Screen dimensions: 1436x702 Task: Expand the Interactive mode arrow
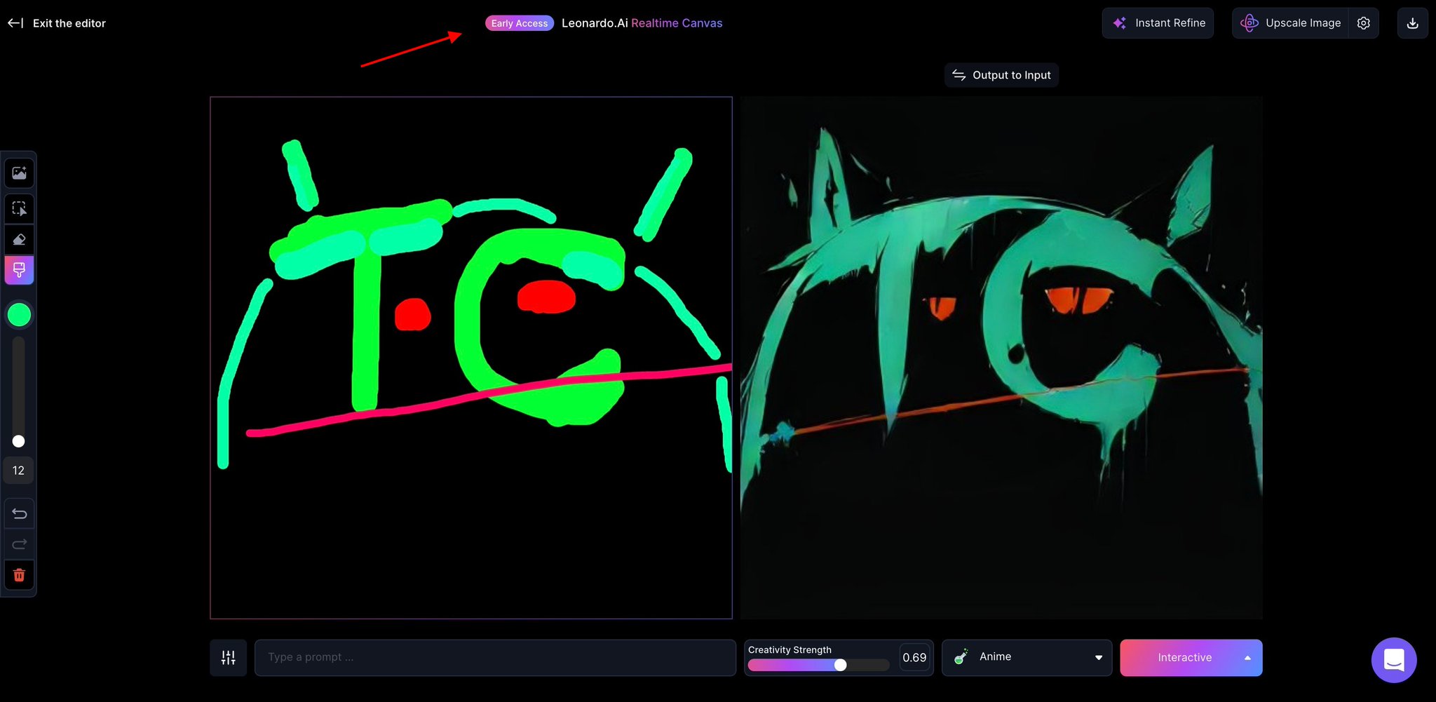point(1247,658)
